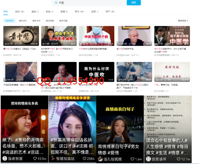This screenshot has height=164, width=199.
Task: Like the 强者智慧 video via heart icon
Action: point(35,159)
